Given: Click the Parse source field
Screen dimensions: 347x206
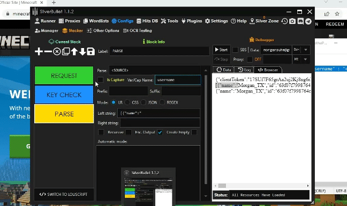Looking at the screenshot, I should [x=155, y=70].
